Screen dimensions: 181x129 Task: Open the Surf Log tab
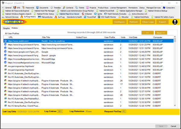pos(59,17)
